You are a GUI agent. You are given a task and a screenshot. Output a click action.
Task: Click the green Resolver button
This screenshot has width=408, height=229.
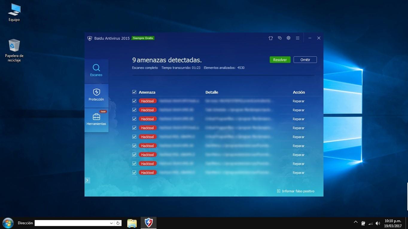pos(280,60)
